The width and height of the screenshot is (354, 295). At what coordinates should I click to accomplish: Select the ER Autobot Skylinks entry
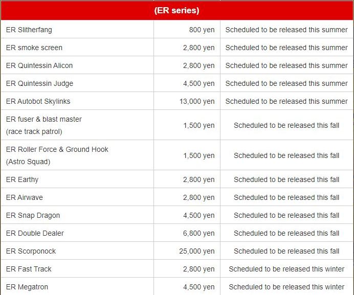38,101
